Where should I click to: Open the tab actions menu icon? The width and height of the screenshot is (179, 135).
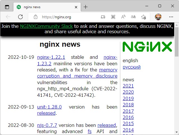click(7, 7)
